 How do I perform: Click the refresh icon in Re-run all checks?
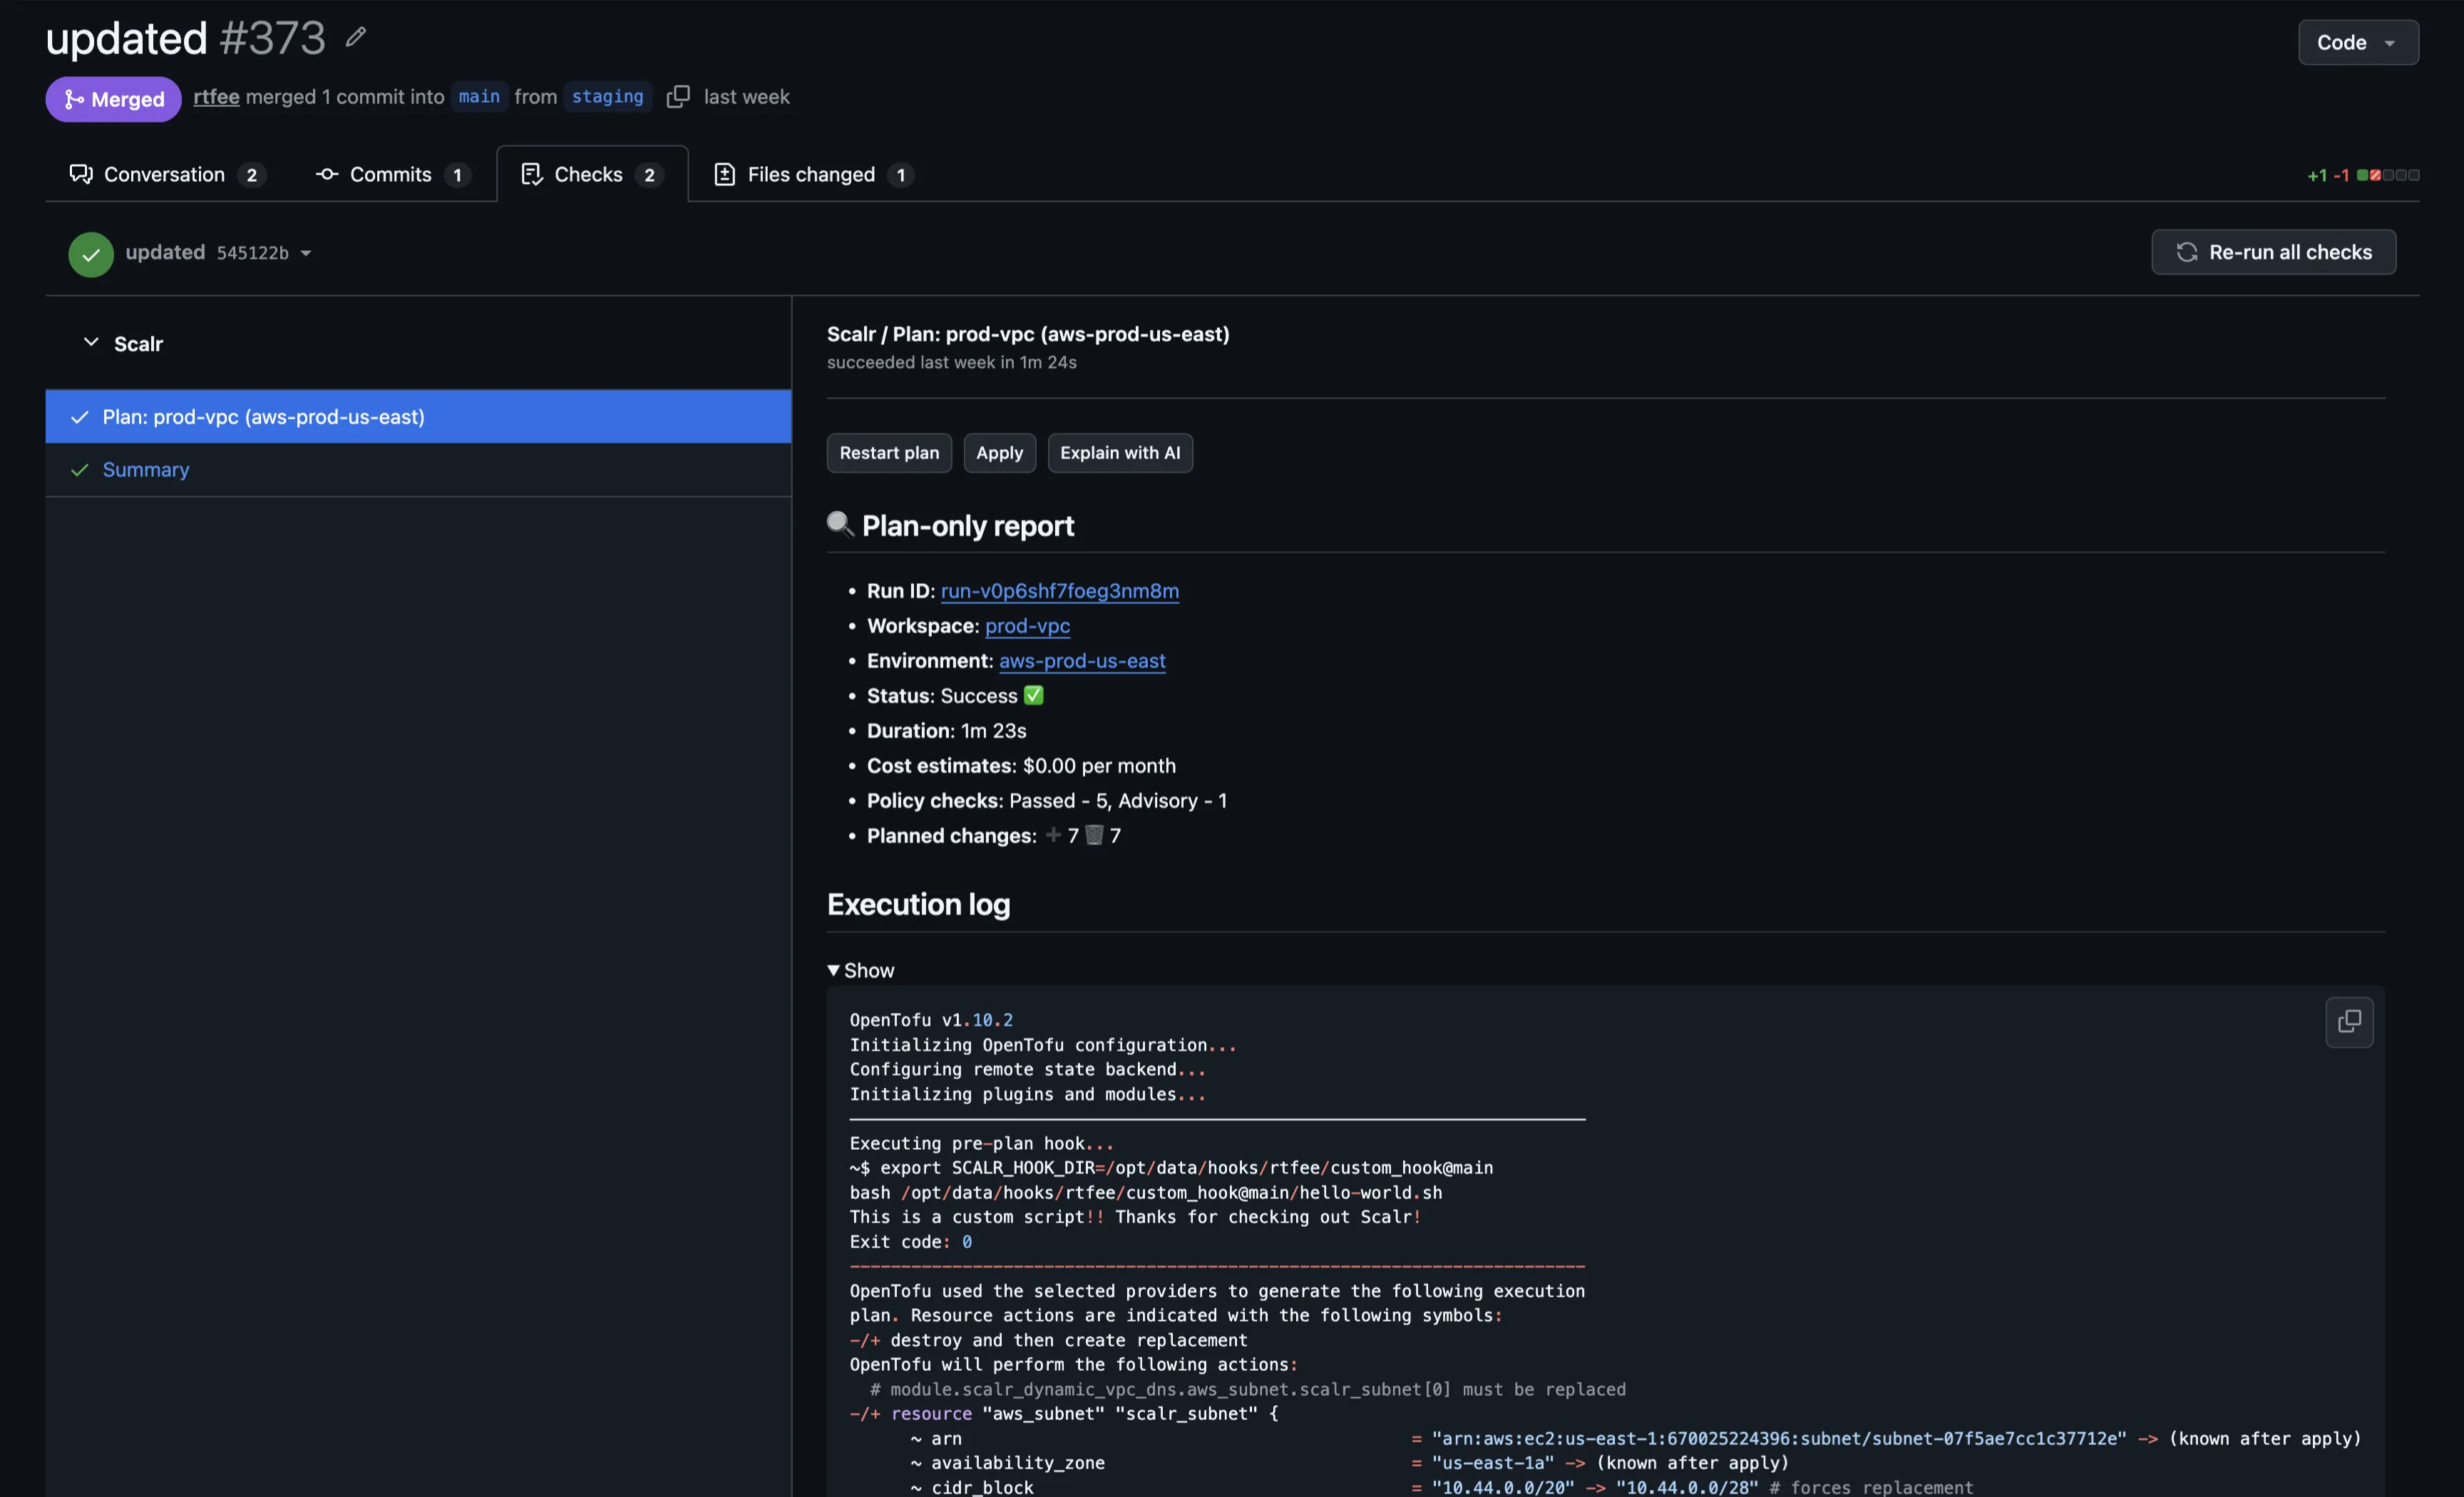pyautogui.click(x=2187, y=252)
